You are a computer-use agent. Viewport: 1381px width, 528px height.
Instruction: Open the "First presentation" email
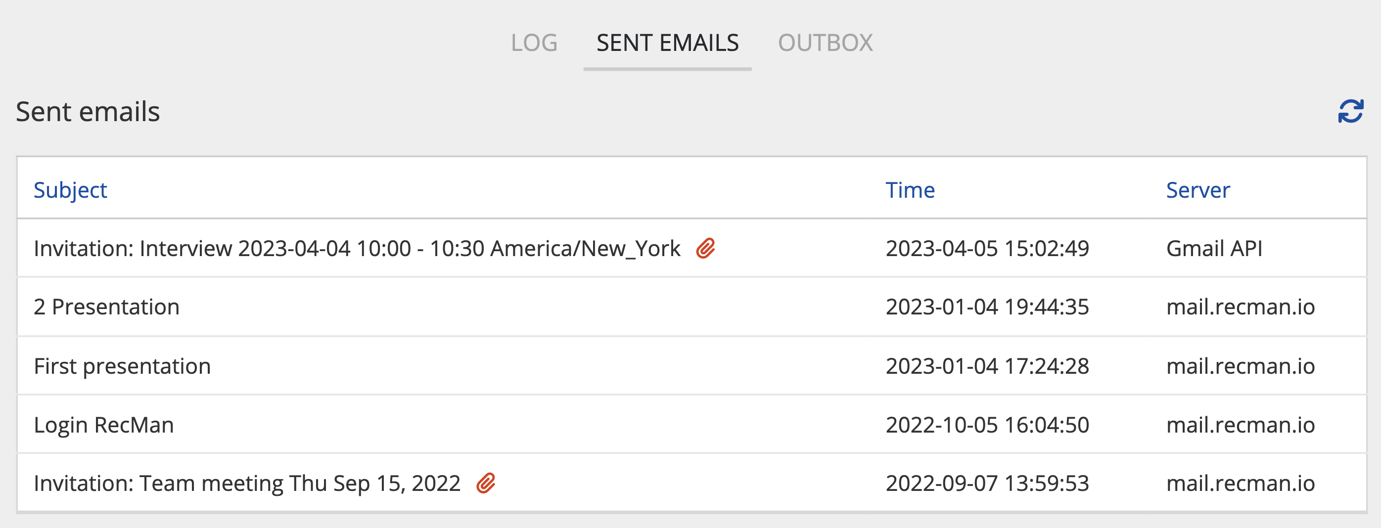[122, 366]
